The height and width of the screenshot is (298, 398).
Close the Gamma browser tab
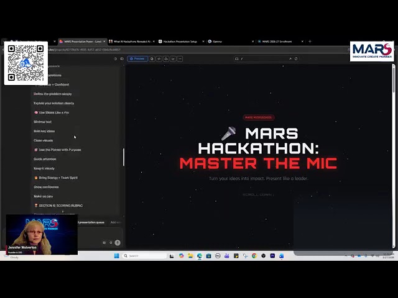pyautogui.click(x=253, y=42)
